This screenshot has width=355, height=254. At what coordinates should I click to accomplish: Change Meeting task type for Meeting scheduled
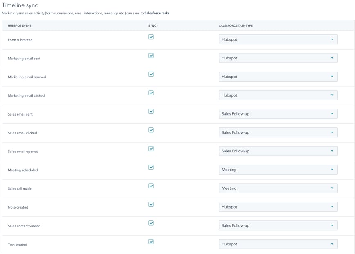point(278,170)
